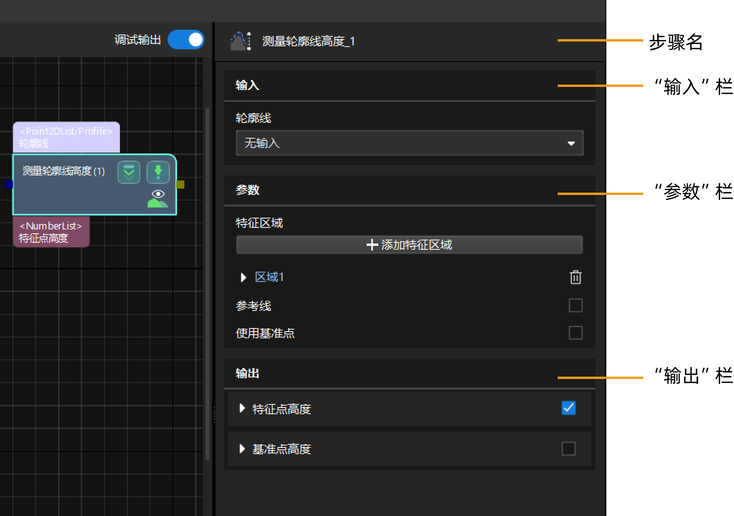The height and width of the screenshot is (516, 734).
Task: Delete 区域1 with the trash icon
Action: [x=575, y=277]
